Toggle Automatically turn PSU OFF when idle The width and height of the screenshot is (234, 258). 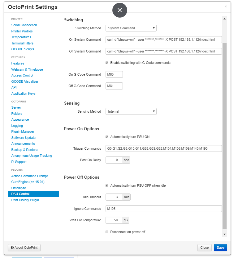tap(107, 185)
